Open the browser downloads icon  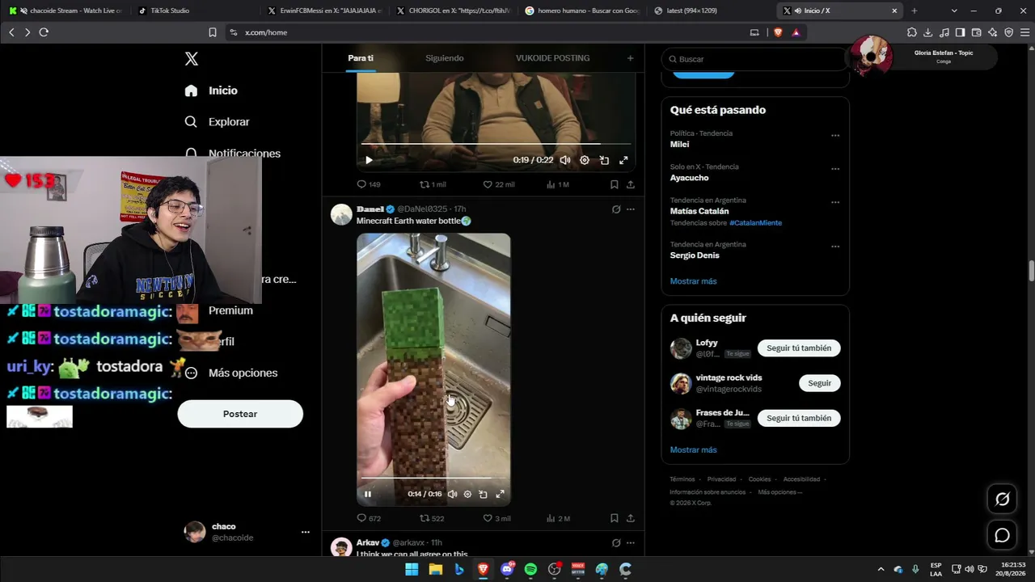[x=927, y=32]
